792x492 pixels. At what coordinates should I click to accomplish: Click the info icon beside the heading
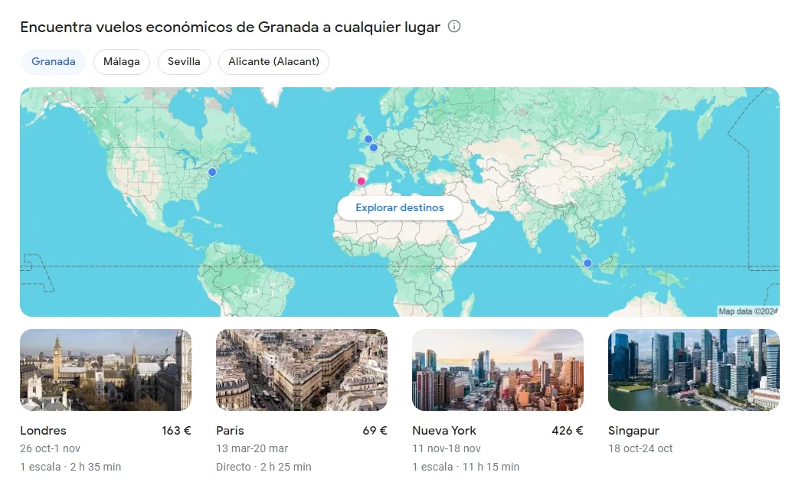pyautogui.click(x=454, y=26)
